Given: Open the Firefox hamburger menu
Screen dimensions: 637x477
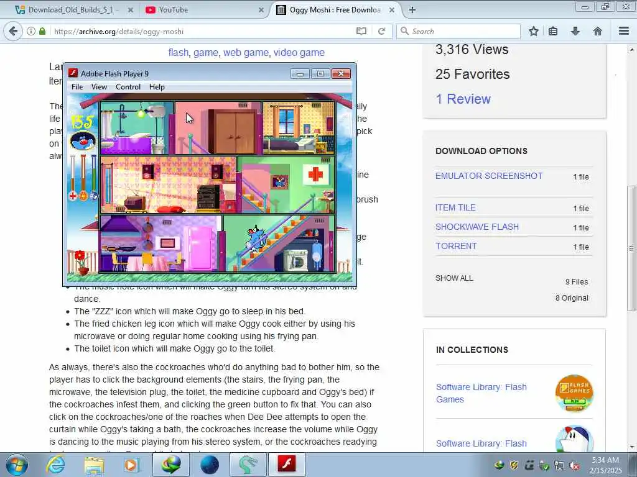Looking at the screenshot, I should [x=624, y=31].
